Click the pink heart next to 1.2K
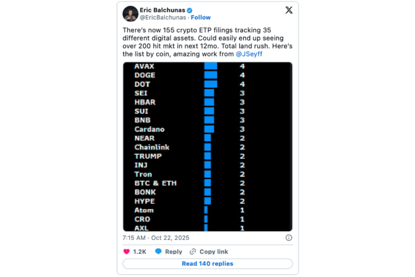The image size is (415, 277). coord(126,251)
